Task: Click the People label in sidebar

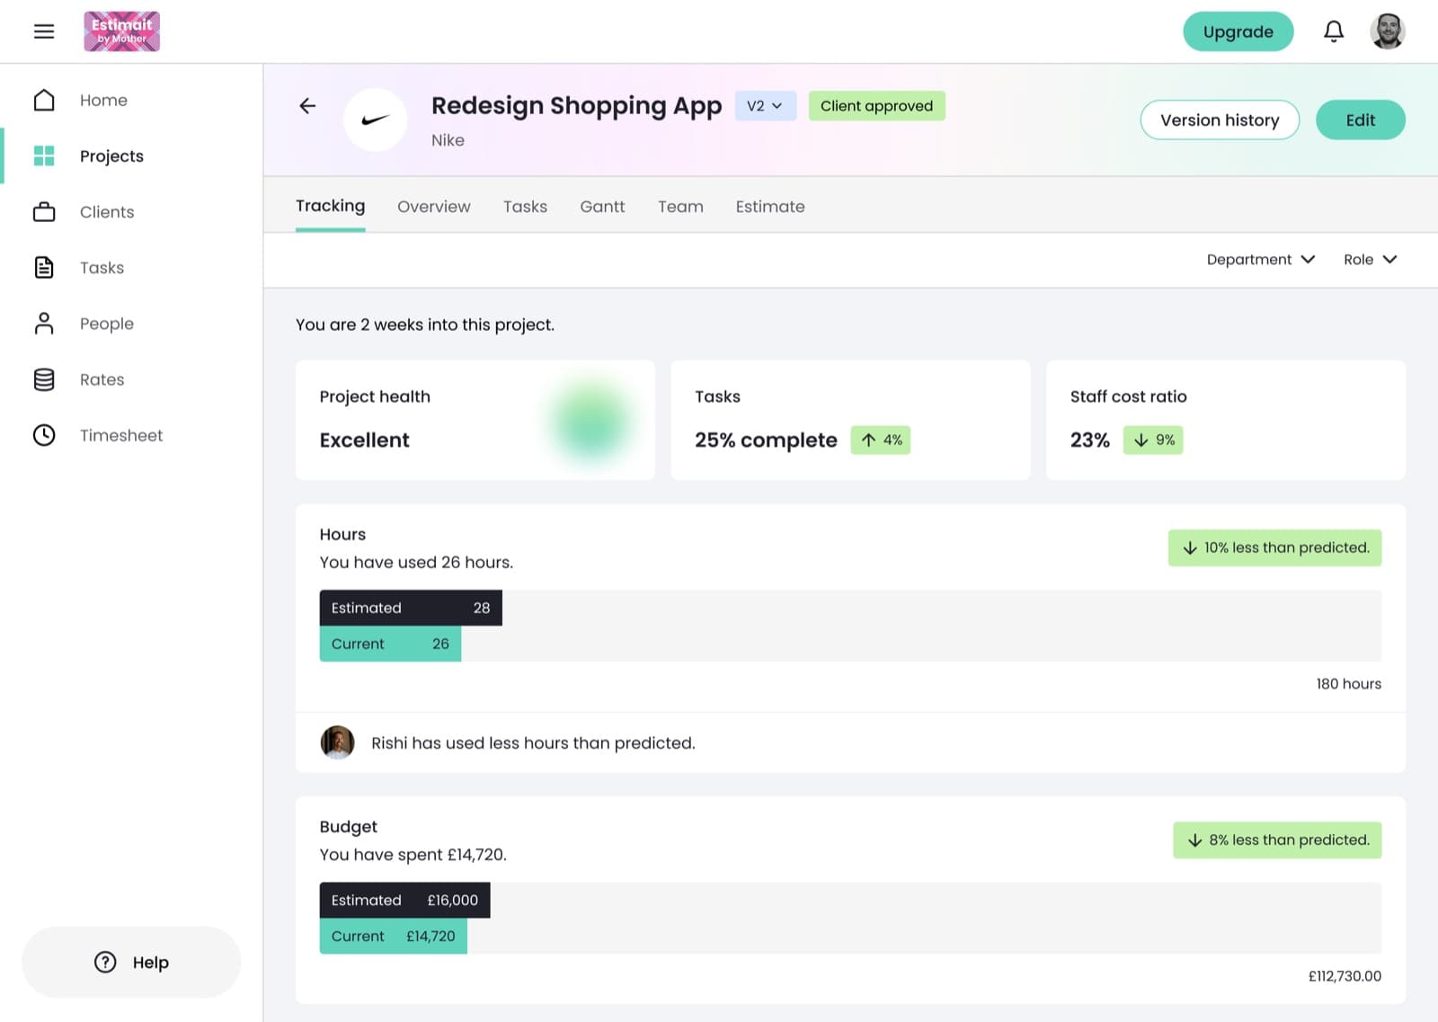Action: click(107, 324)
